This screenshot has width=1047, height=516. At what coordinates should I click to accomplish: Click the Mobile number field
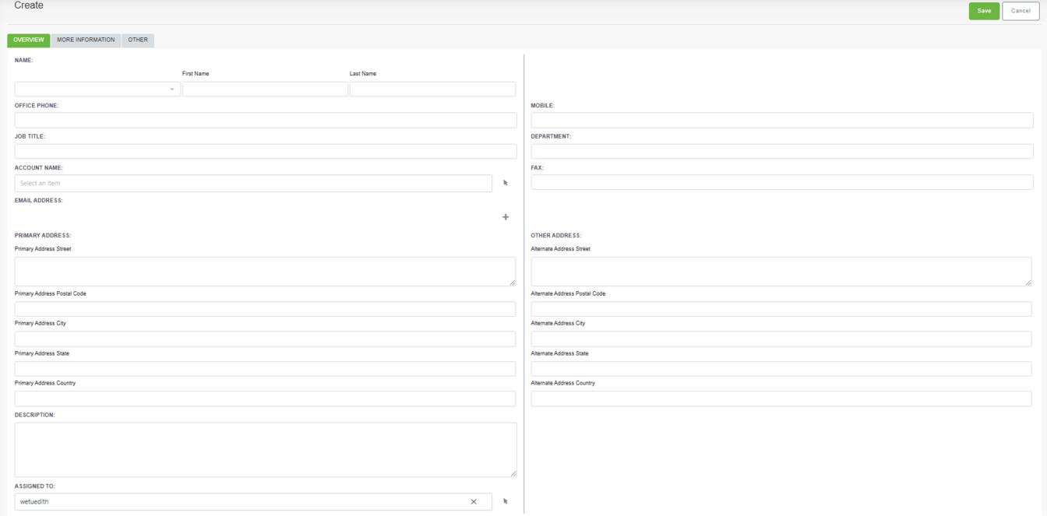(x=782, y=120)
